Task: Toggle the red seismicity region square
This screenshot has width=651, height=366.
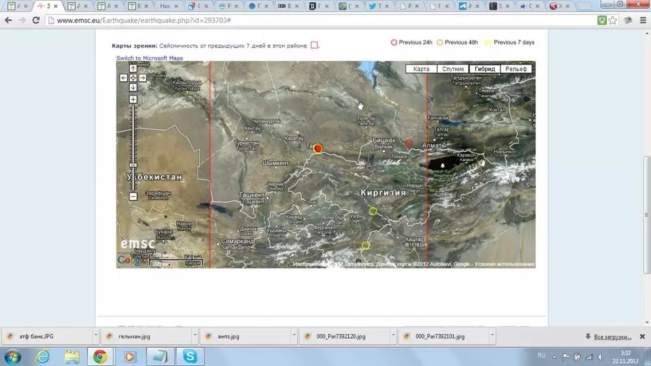Action: pyautogui.click(x=314, y=46)
